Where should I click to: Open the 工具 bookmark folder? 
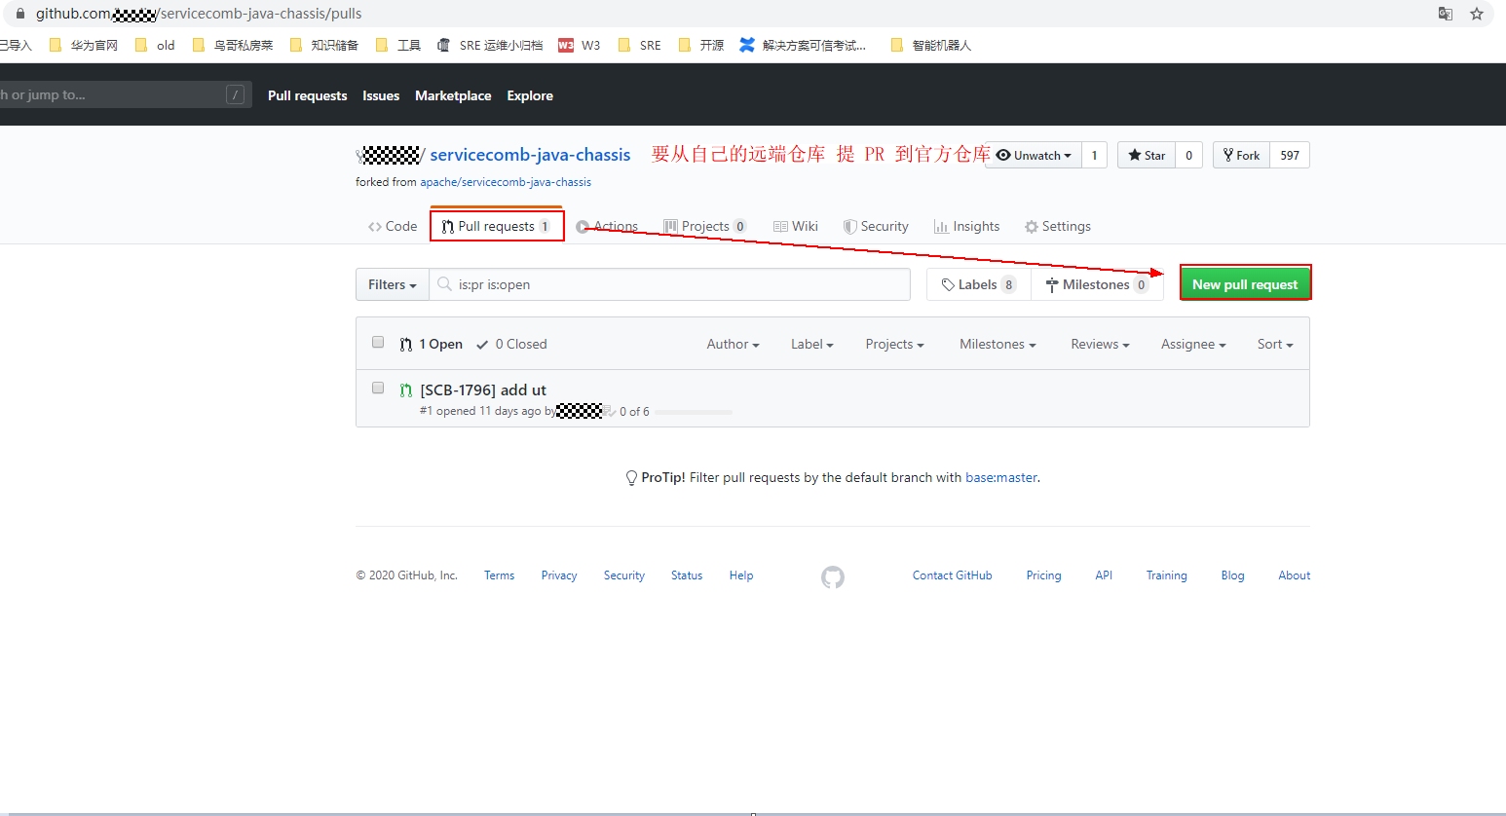398,45
